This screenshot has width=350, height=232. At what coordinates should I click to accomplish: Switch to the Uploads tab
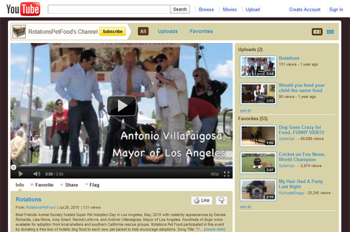[168, 31]
